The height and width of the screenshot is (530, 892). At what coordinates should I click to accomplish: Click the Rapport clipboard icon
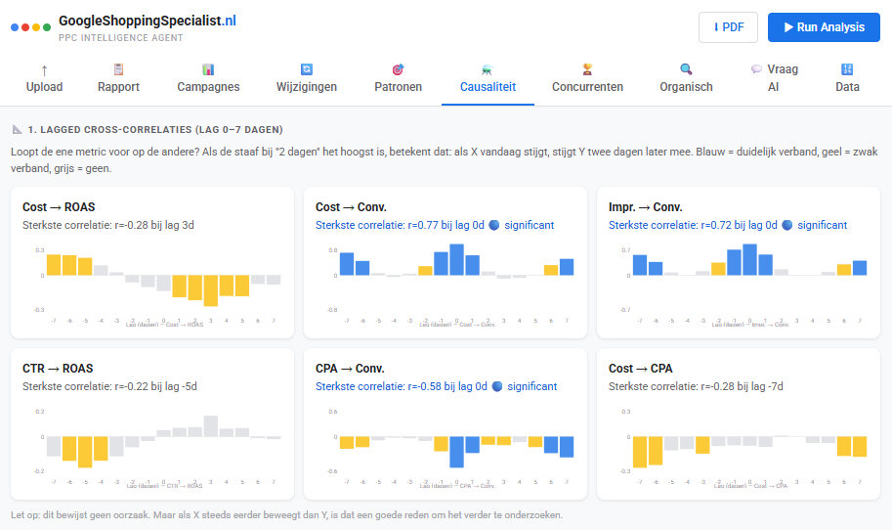[x=118, y=69]
